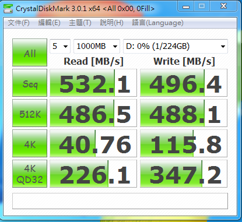Image resolution: width=242 pixels, height=222 pixels.
Task: Open the test count dropdown showing 5
Action: (x=60, y=46)
